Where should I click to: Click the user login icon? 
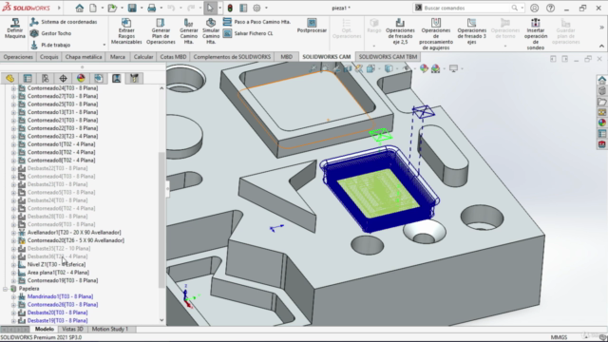(x=534, y=8)
